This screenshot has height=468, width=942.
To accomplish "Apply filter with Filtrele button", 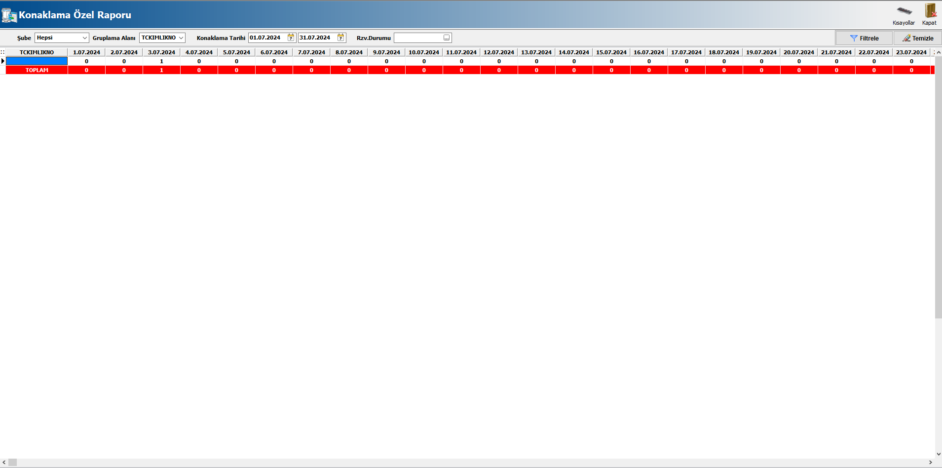I will click(864, 38).
